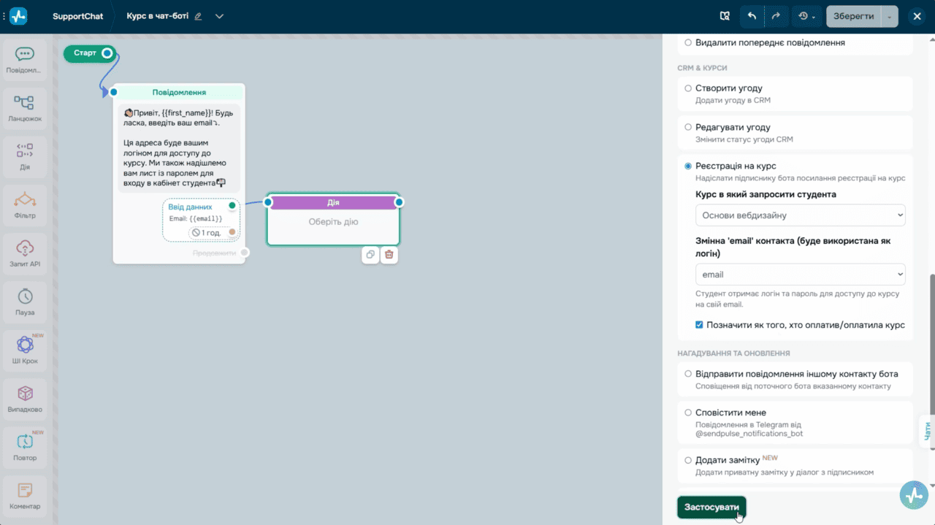
Task: Duplicate the Дія block
Action: (370, 255)
